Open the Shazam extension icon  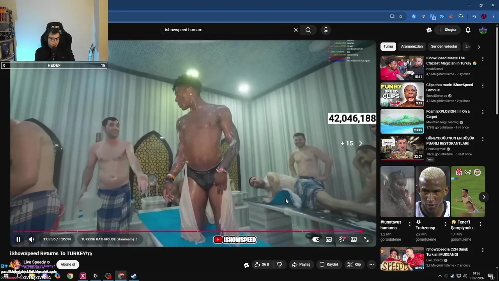[414, 16]
